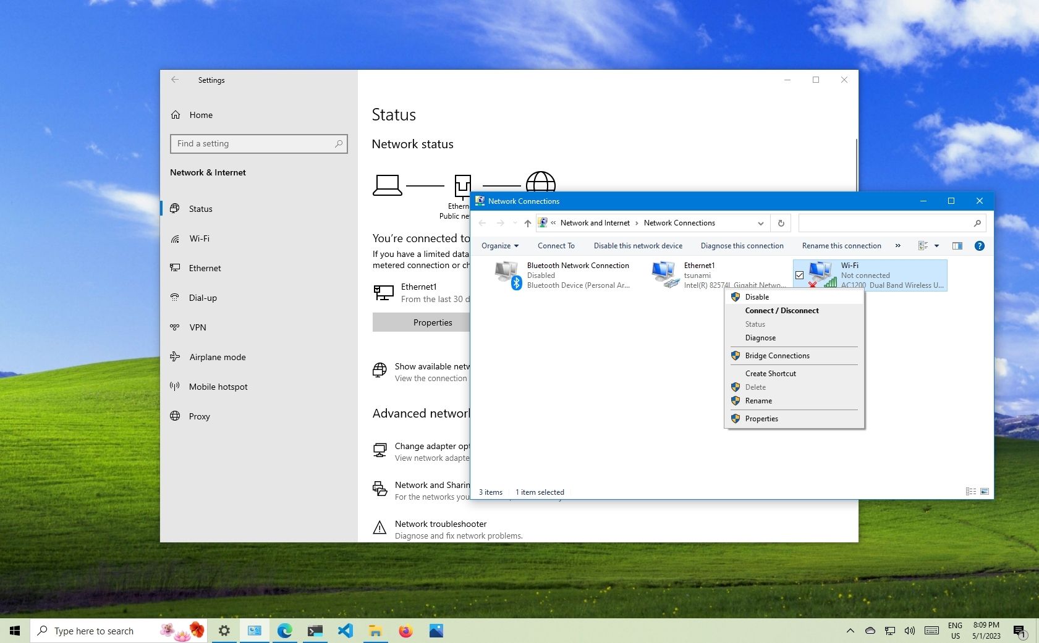
Task: Click the refresh icon next to the address bar
Action: (781, 223)
